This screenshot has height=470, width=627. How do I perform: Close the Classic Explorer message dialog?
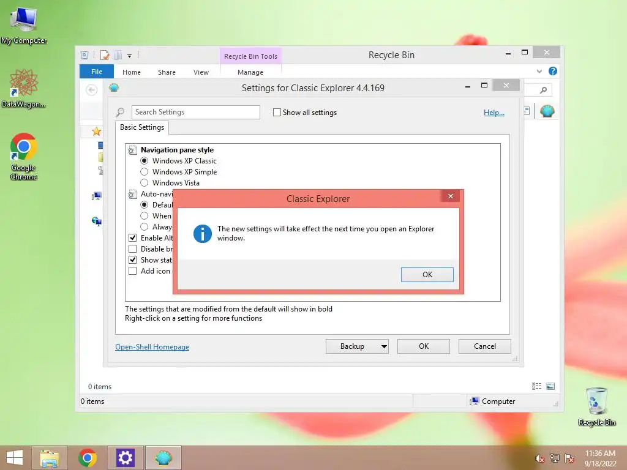click(x=451, y=196)
